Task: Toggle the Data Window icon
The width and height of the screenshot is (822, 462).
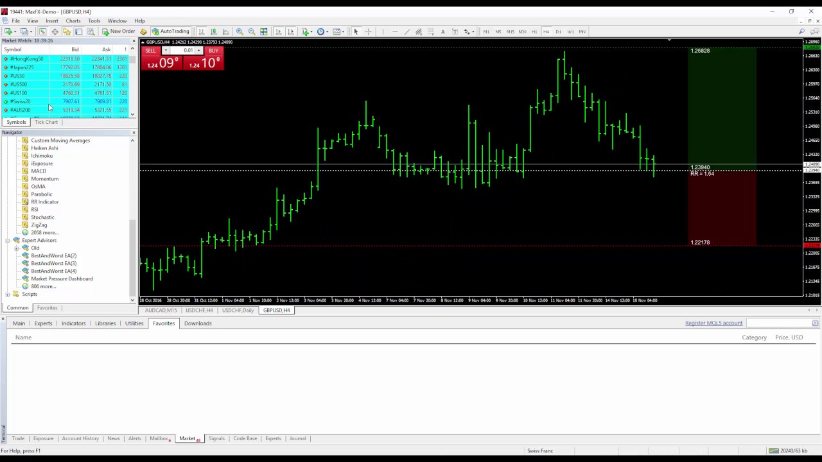Action: (x=55, y=31)
